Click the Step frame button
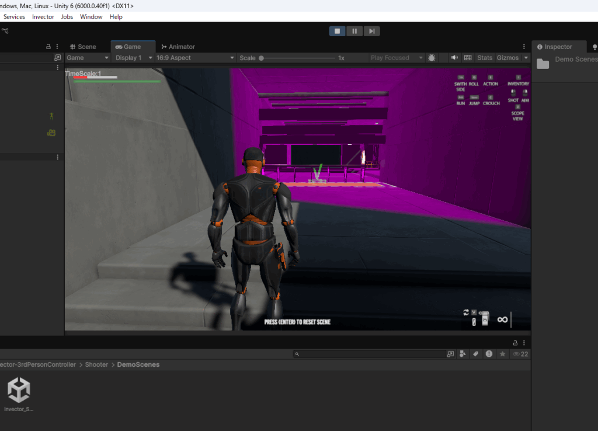This screenshot has width=598, height=431. [371, 31]
